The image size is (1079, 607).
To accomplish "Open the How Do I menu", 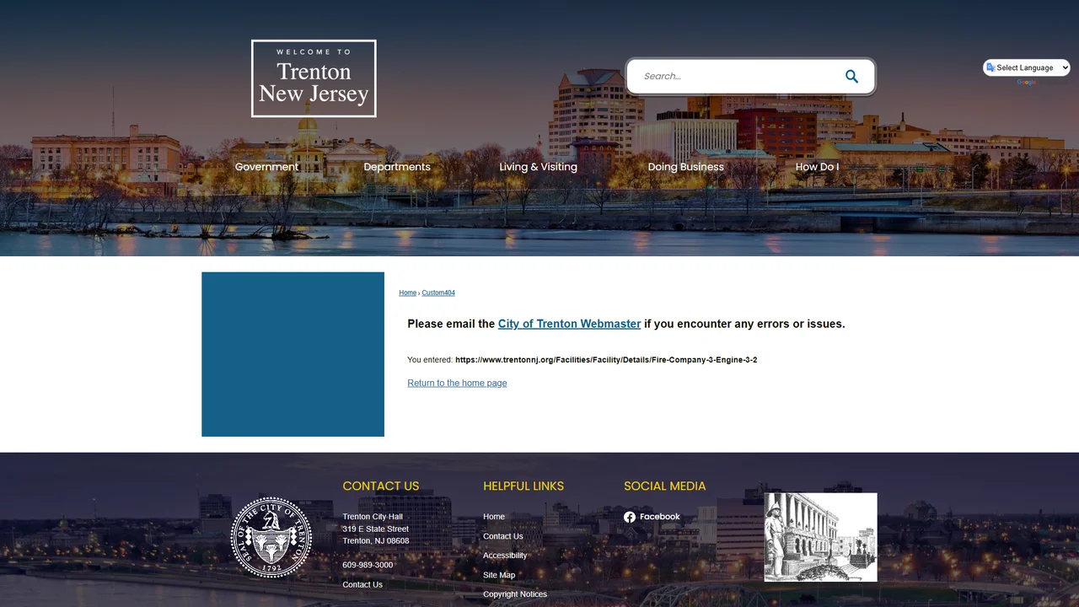I will pyautogui.click(x=817, y=167).
